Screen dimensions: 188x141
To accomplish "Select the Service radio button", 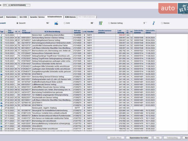I will tap(162, 23).
